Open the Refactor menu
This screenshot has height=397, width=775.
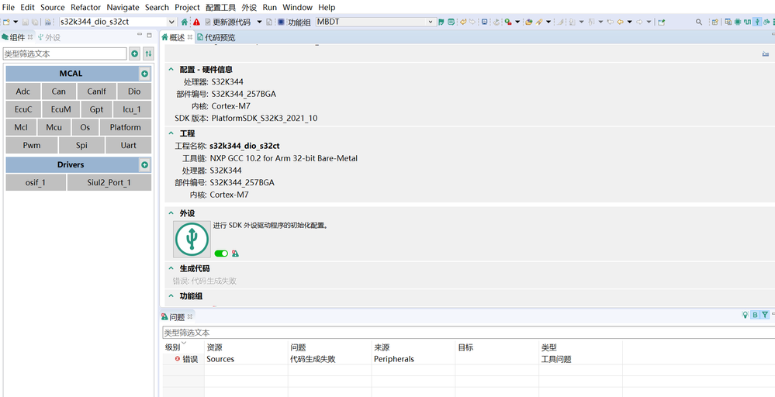85,8
